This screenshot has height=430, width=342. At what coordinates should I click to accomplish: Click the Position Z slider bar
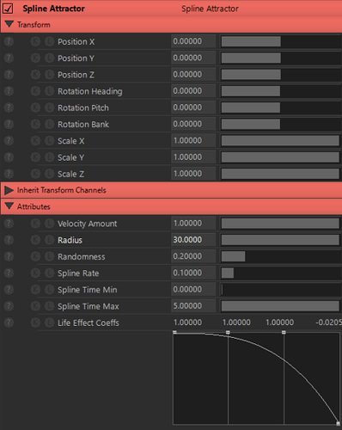281,75
